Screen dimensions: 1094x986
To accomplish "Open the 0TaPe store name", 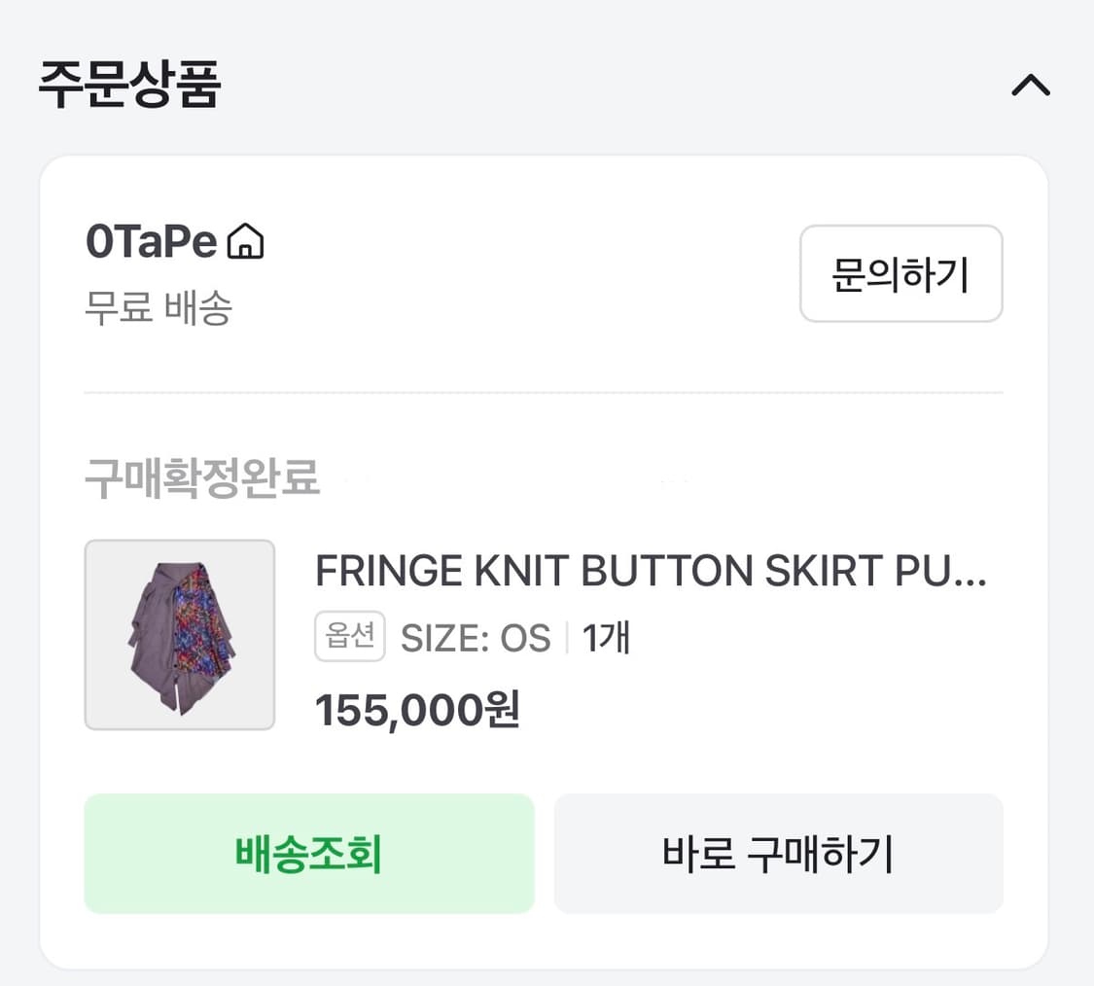I will [151, 242].
